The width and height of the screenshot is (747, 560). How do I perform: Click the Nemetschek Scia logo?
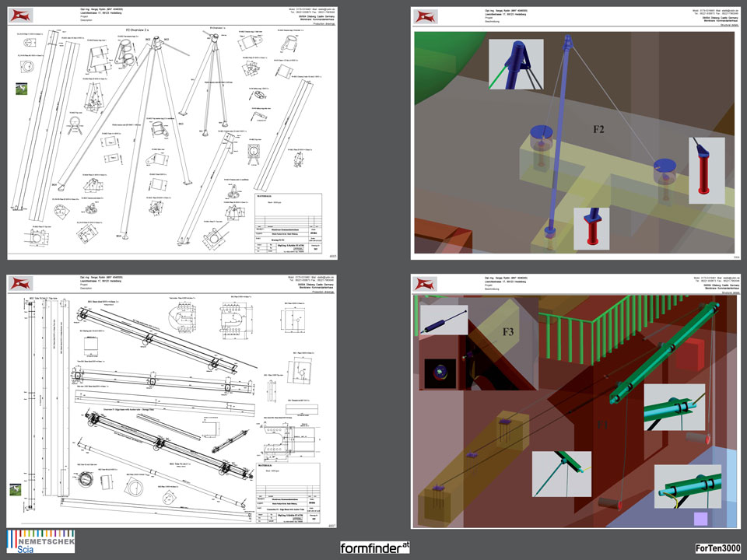pyautogui.click(x=42, y=541)
